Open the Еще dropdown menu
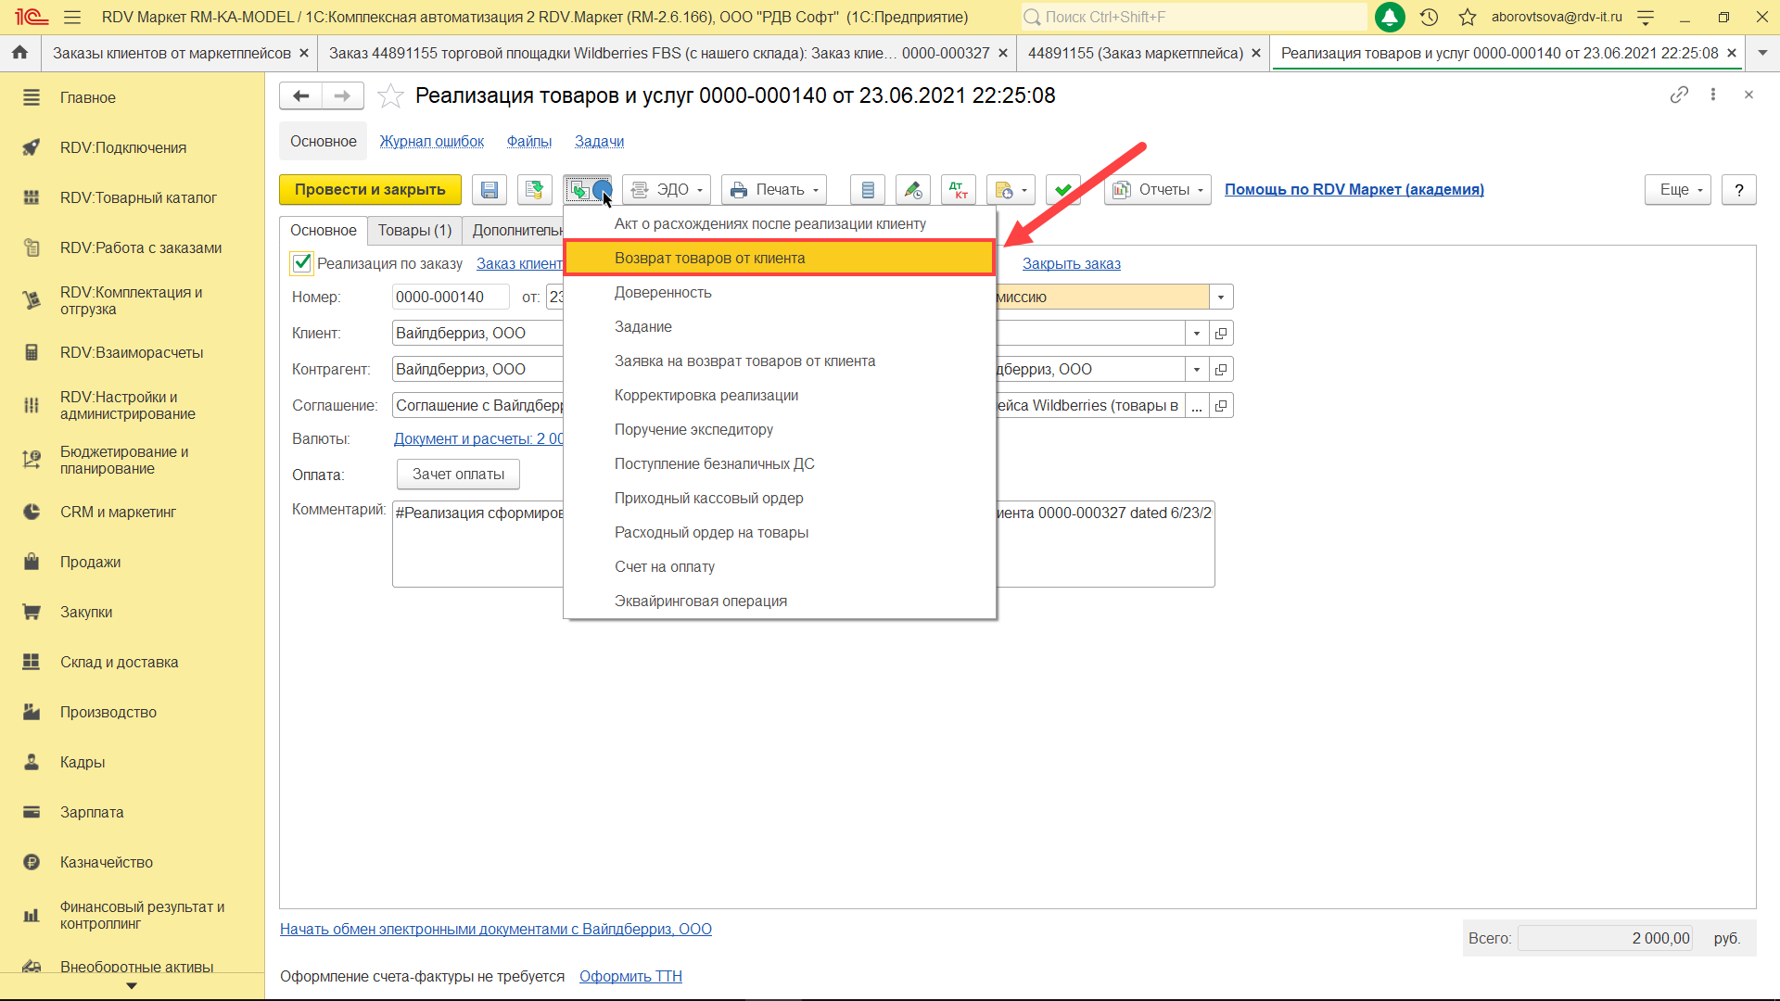This screenshot has width=1780, height=1001. click(1678, 190)
